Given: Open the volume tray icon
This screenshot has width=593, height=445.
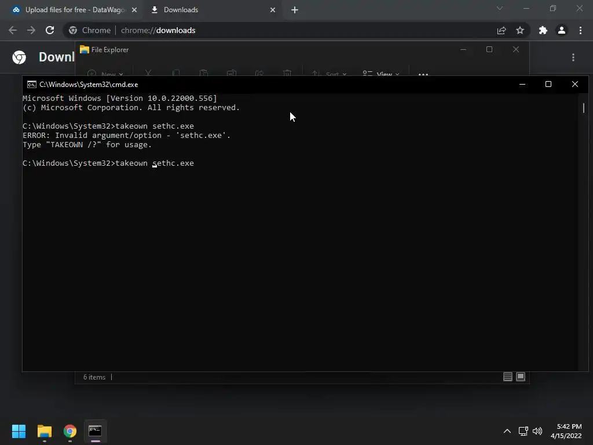Looking at the screenshot, I should [x=537, y=431].
